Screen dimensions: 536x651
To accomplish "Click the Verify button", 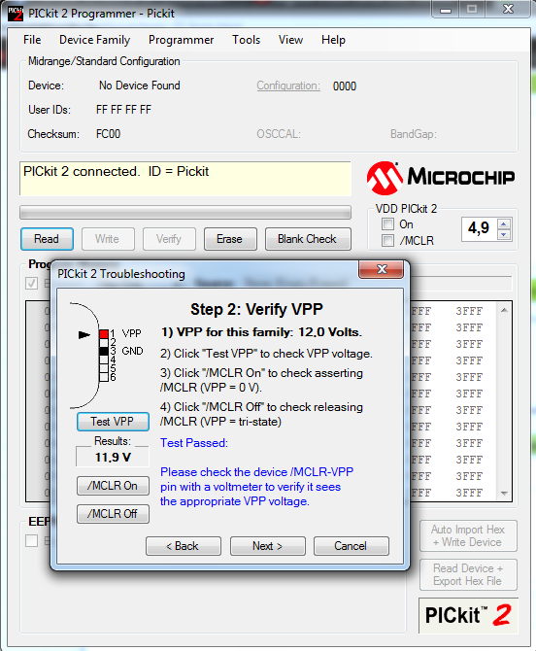I will (169, 239).
